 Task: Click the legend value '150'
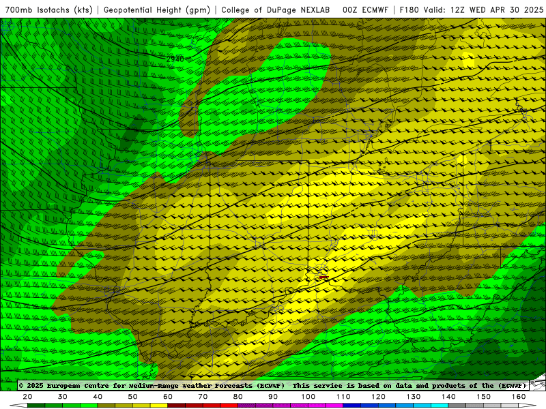click(x=484, y=397)
